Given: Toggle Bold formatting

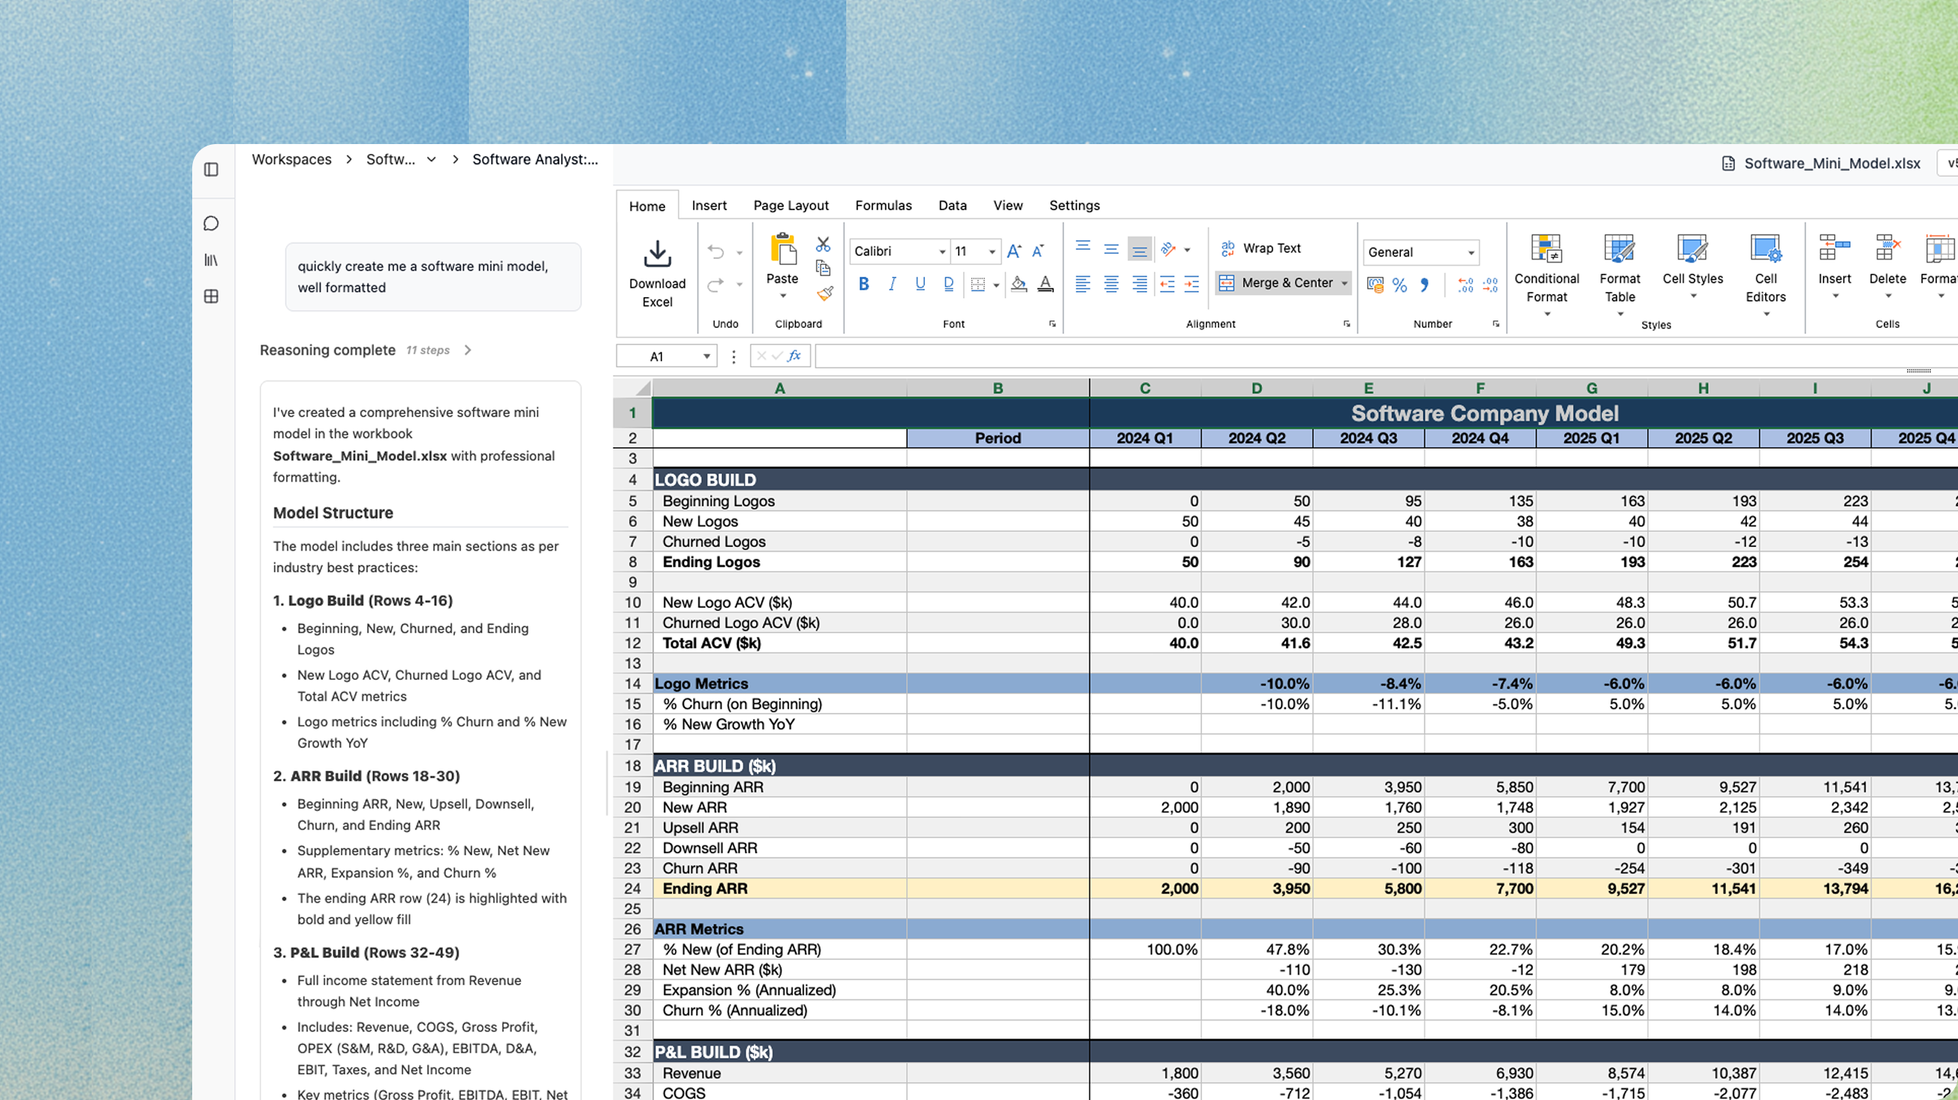Looking at the screenshot, I should (x=863, y=284).
